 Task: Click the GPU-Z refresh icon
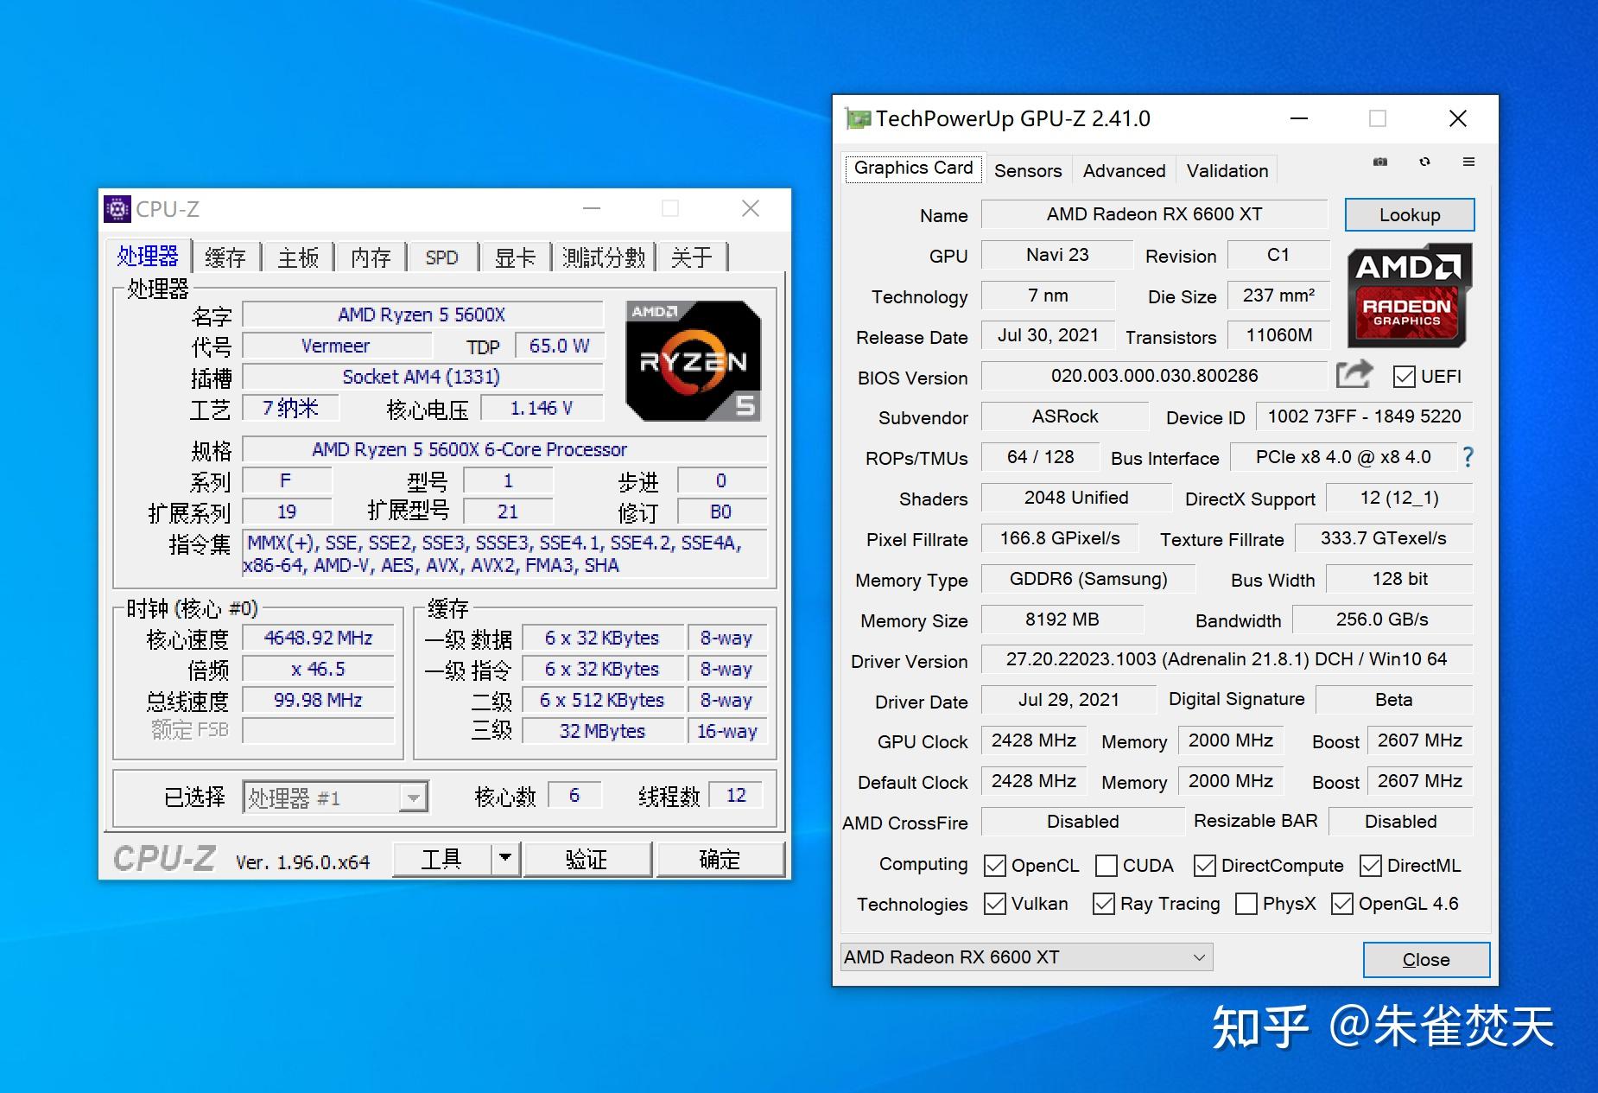click(x=1424, y=162)
